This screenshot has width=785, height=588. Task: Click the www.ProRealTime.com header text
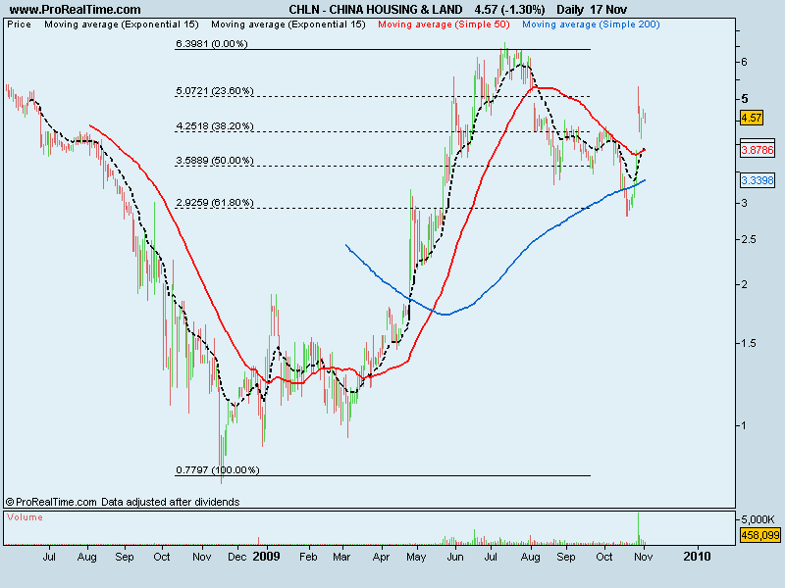click(76, 10)
